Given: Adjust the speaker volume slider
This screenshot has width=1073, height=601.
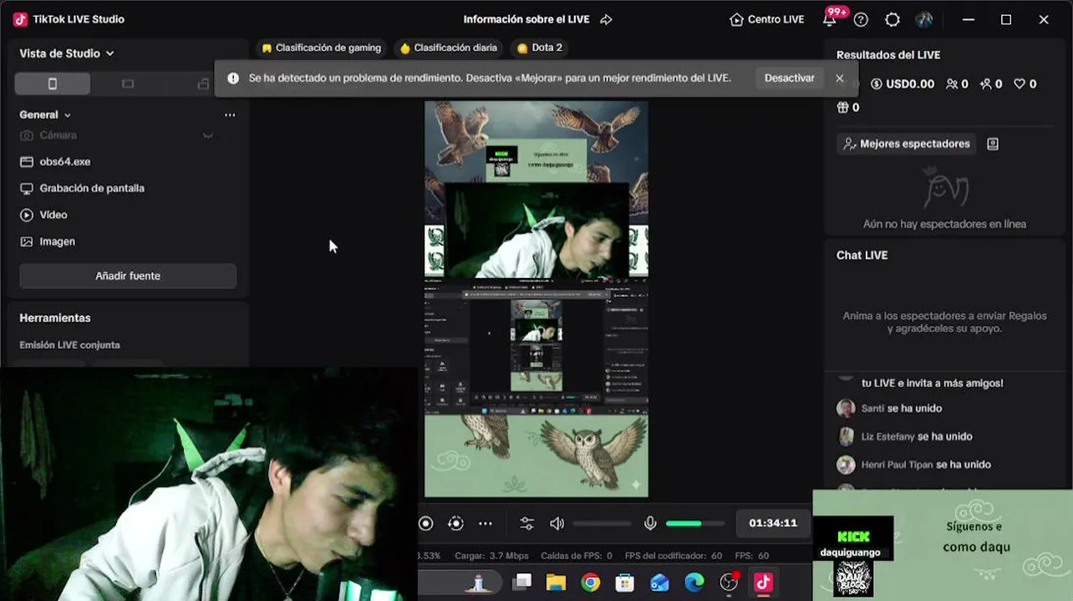Looking at the screenshot, I should pos(602,523).
